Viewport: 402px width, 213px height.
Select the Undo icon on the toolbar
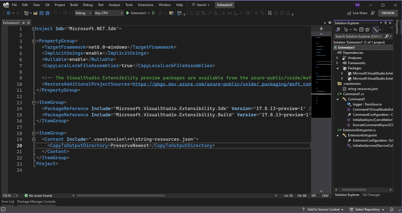pos(56,13)
